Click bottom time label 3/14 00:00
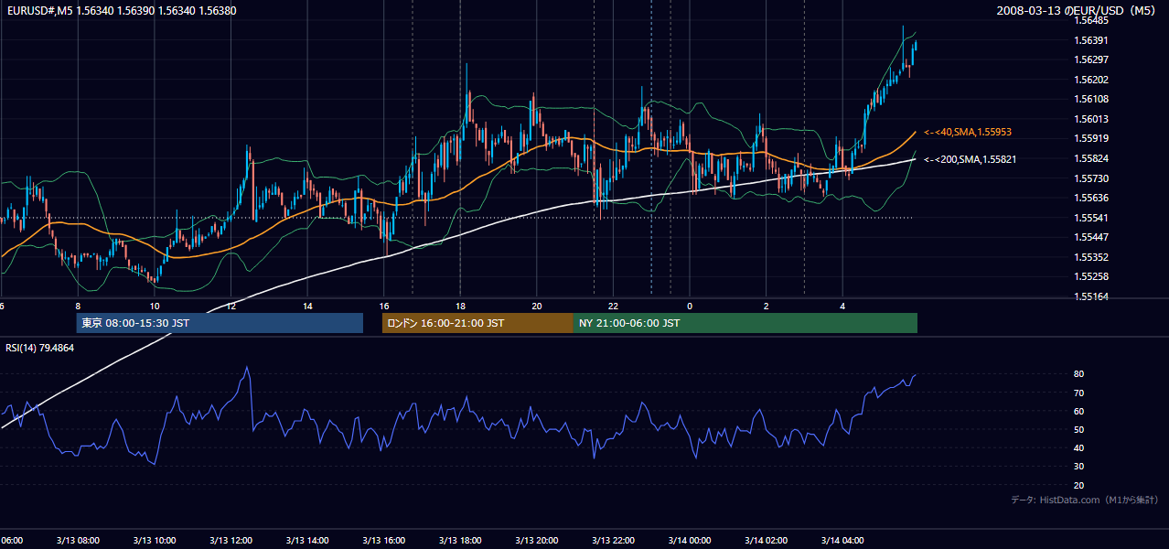 pyautogui.click(x=690, y=541)
